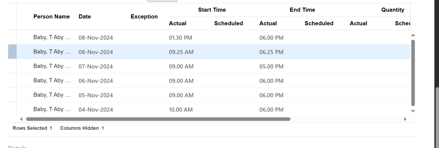
Task: Click person name in 06-Nov-2024 row
Action: (52, 80)
